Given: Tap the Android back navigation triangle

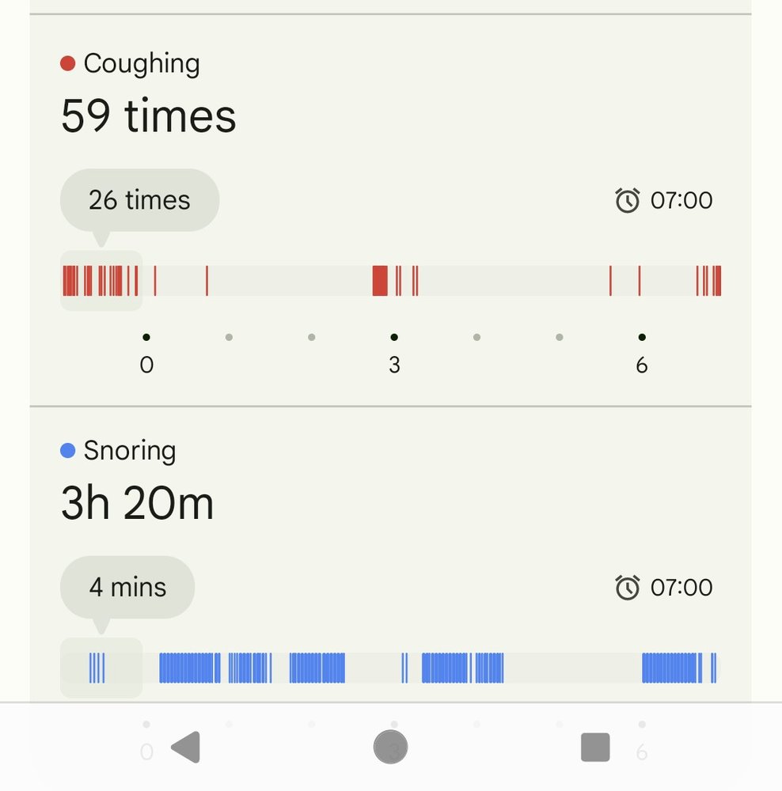Looking at the screenshot, I should tap(187, 747).
